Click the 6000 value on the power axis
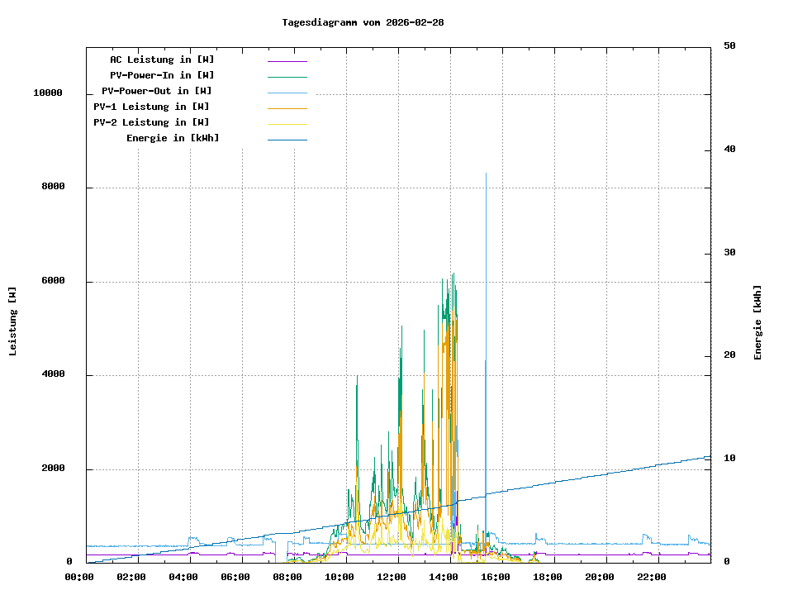The height and width of the screenshot is (595, 793). tap(54, 281)
